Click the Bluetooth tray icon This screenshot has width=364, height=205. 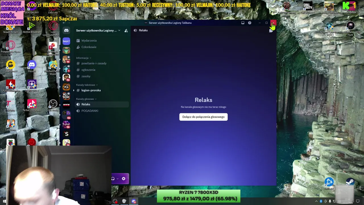321,201
